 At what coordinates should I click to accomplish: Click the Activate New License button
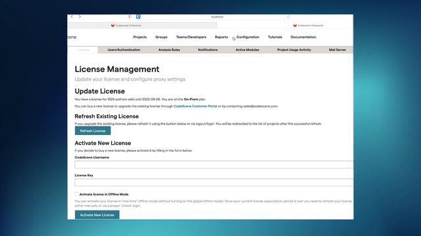97,215
